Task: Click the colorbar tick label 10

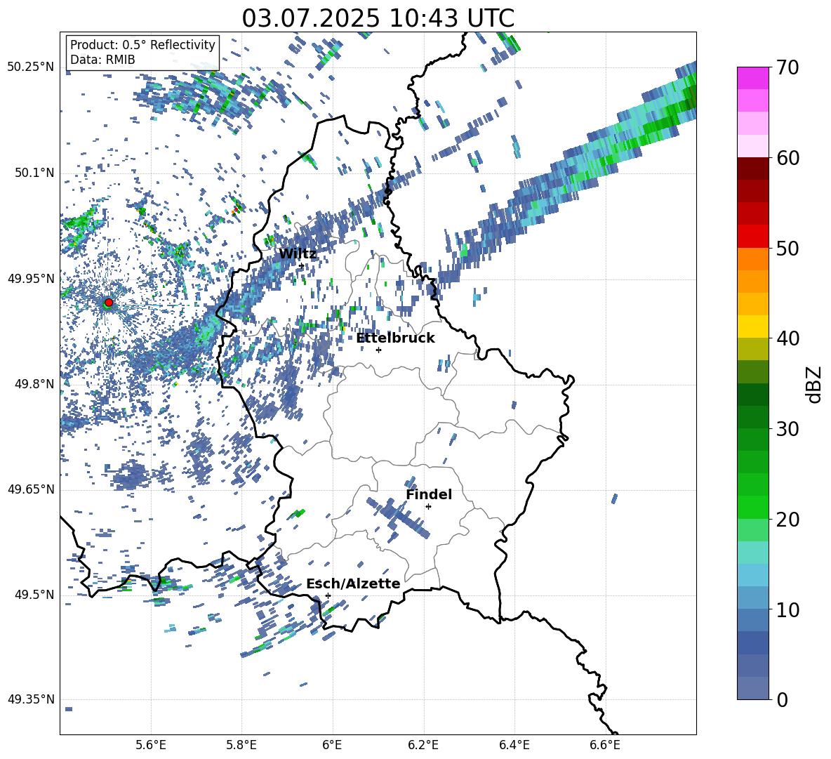Action: point(787,609)
